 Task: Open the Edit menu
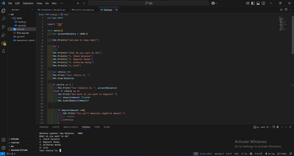point(17,3)
